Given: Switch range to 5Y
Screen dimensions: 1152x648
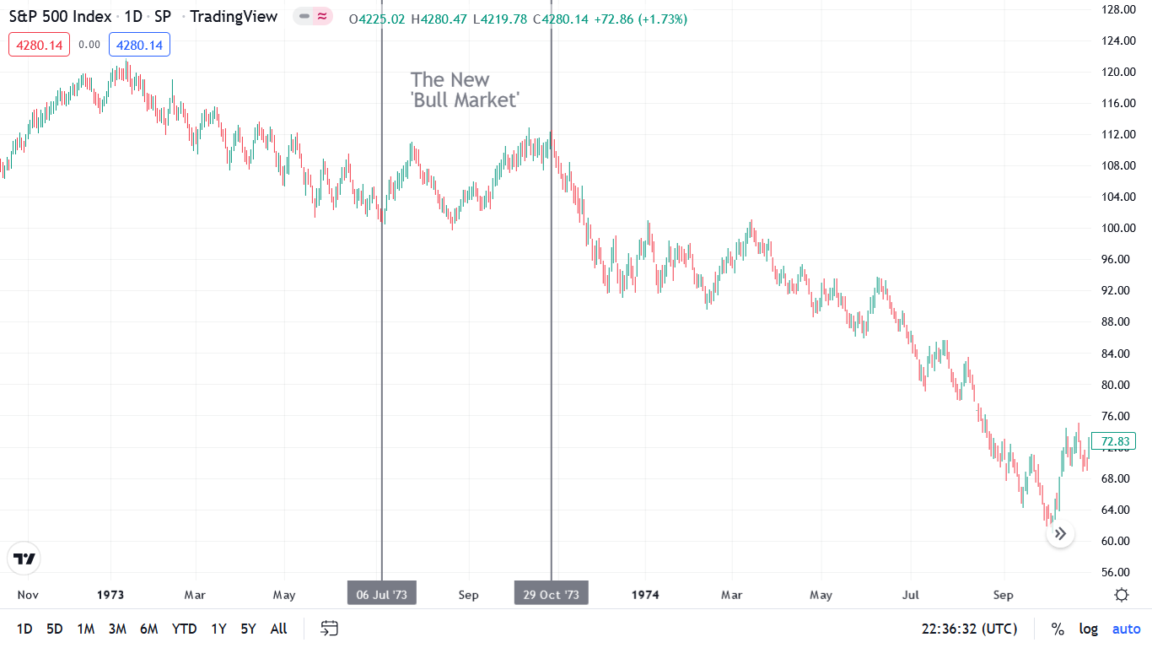Looking at the screenshot, I should tap(248, 629).
